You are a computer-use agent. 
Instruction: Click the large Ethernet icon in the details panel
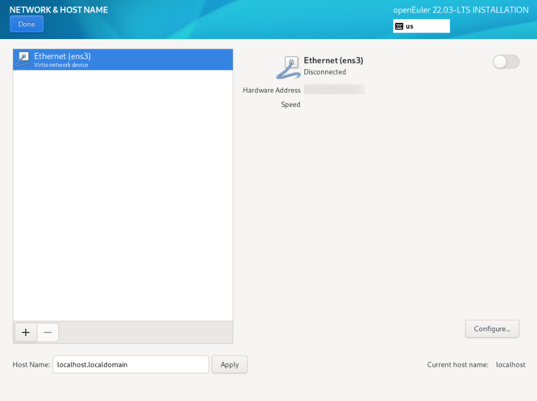pyautogui.click(x=289, y=68)
